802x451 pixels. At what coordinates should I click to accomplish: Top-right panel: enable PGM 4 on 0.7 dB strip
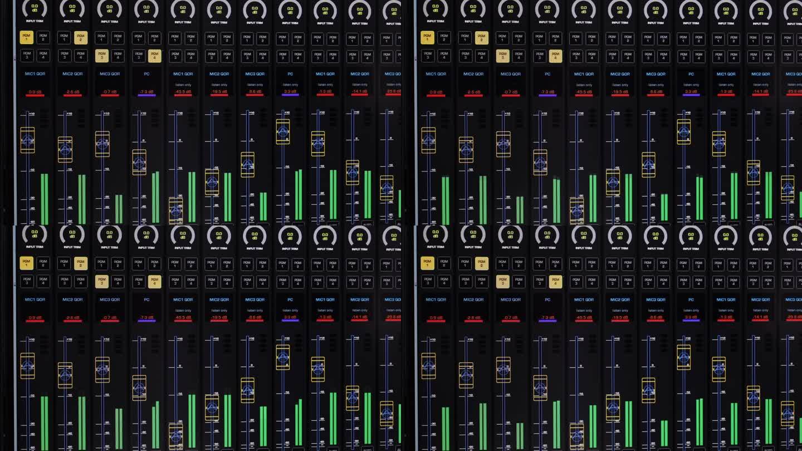coord(519,56)
